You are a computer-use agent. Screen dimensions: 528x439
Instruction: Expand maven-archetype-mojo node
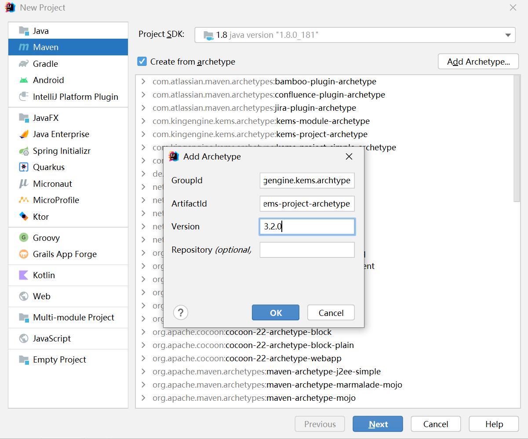coord(143,398)
